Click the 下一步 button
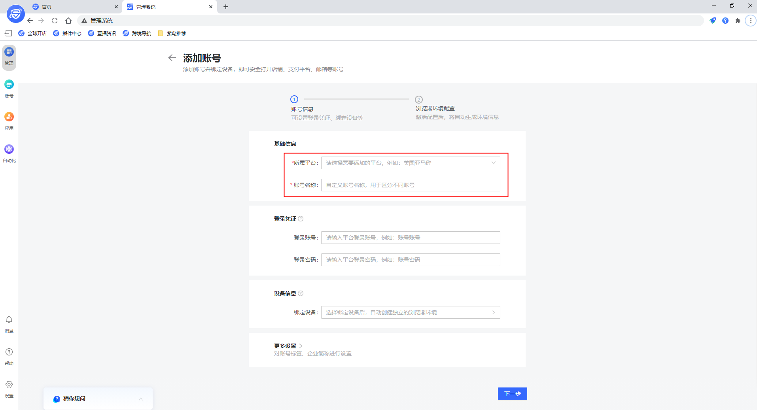 (x=512, y=394)
